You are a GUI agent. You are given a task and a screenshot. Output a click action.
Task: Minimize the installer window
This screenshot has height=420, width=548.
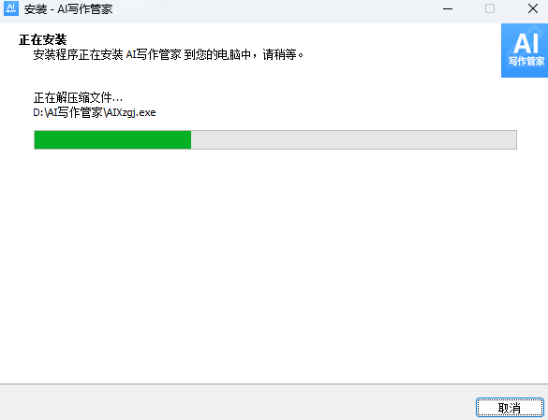(448, 8)
